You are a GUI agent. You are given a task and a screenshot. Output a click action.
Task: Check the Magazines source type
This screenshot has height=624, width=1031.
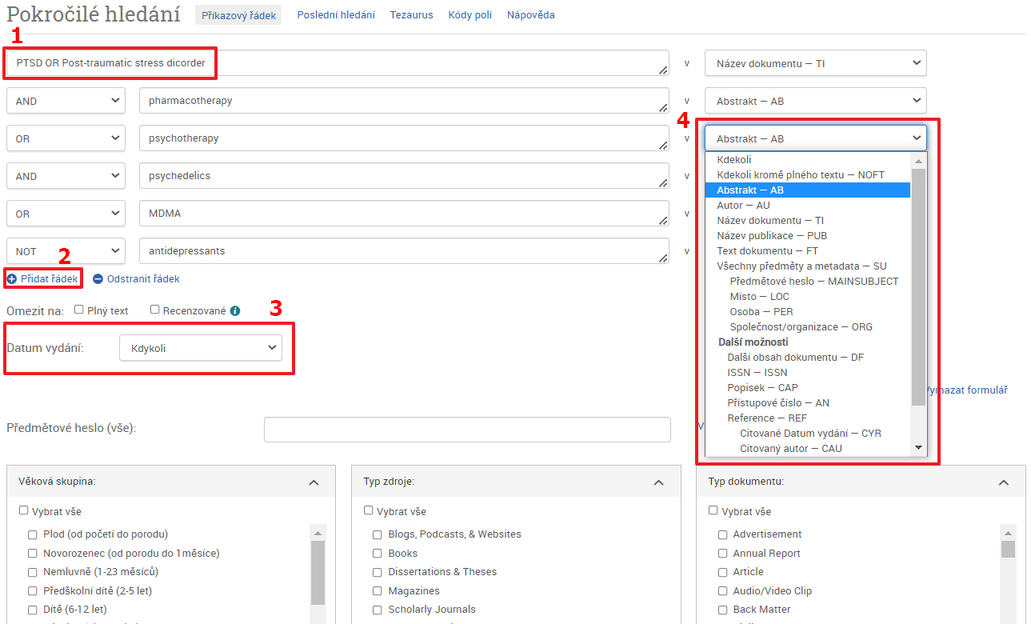378,591
